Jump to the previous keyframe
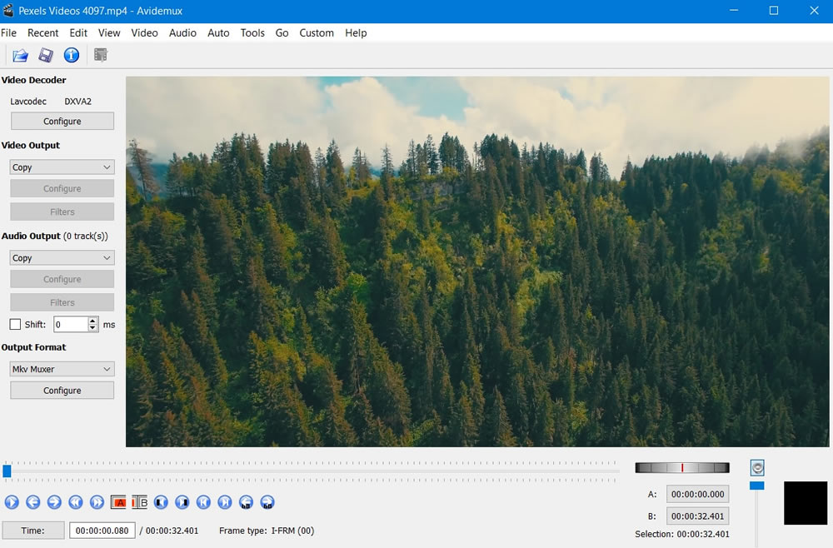The image size is (833, 548). coord(76,502)
